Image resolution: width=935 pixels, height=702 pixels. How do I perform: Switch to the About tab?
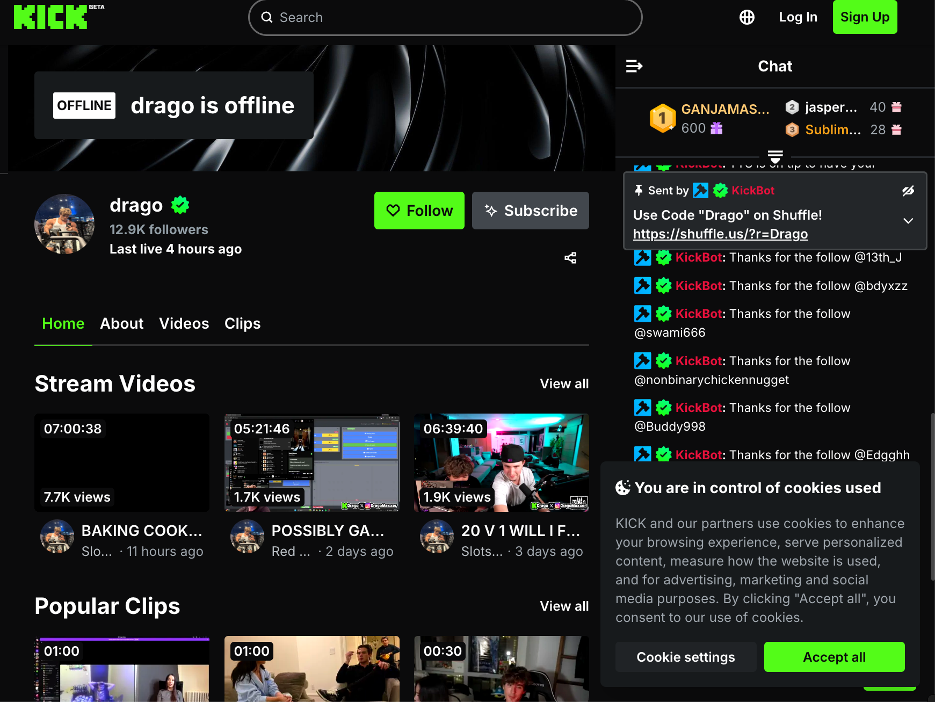pyautogui.click(x=122, y=323)
